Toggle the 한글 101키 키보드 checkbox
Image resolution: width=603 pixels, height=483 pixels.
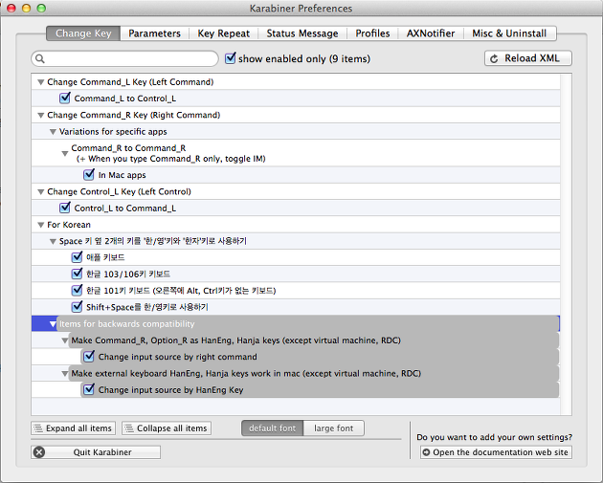(x=77, y=290)
